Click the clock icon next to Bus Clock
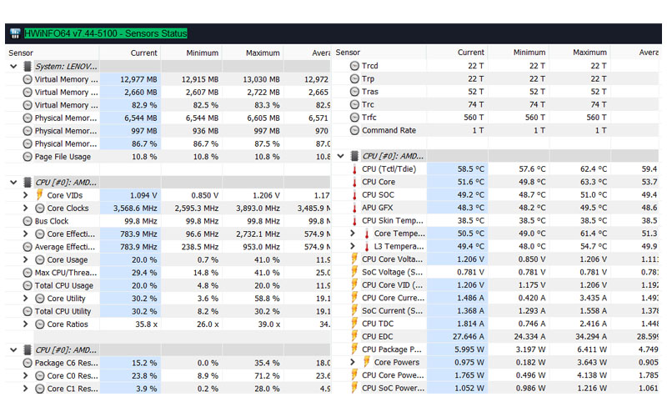 coord(28,221)
